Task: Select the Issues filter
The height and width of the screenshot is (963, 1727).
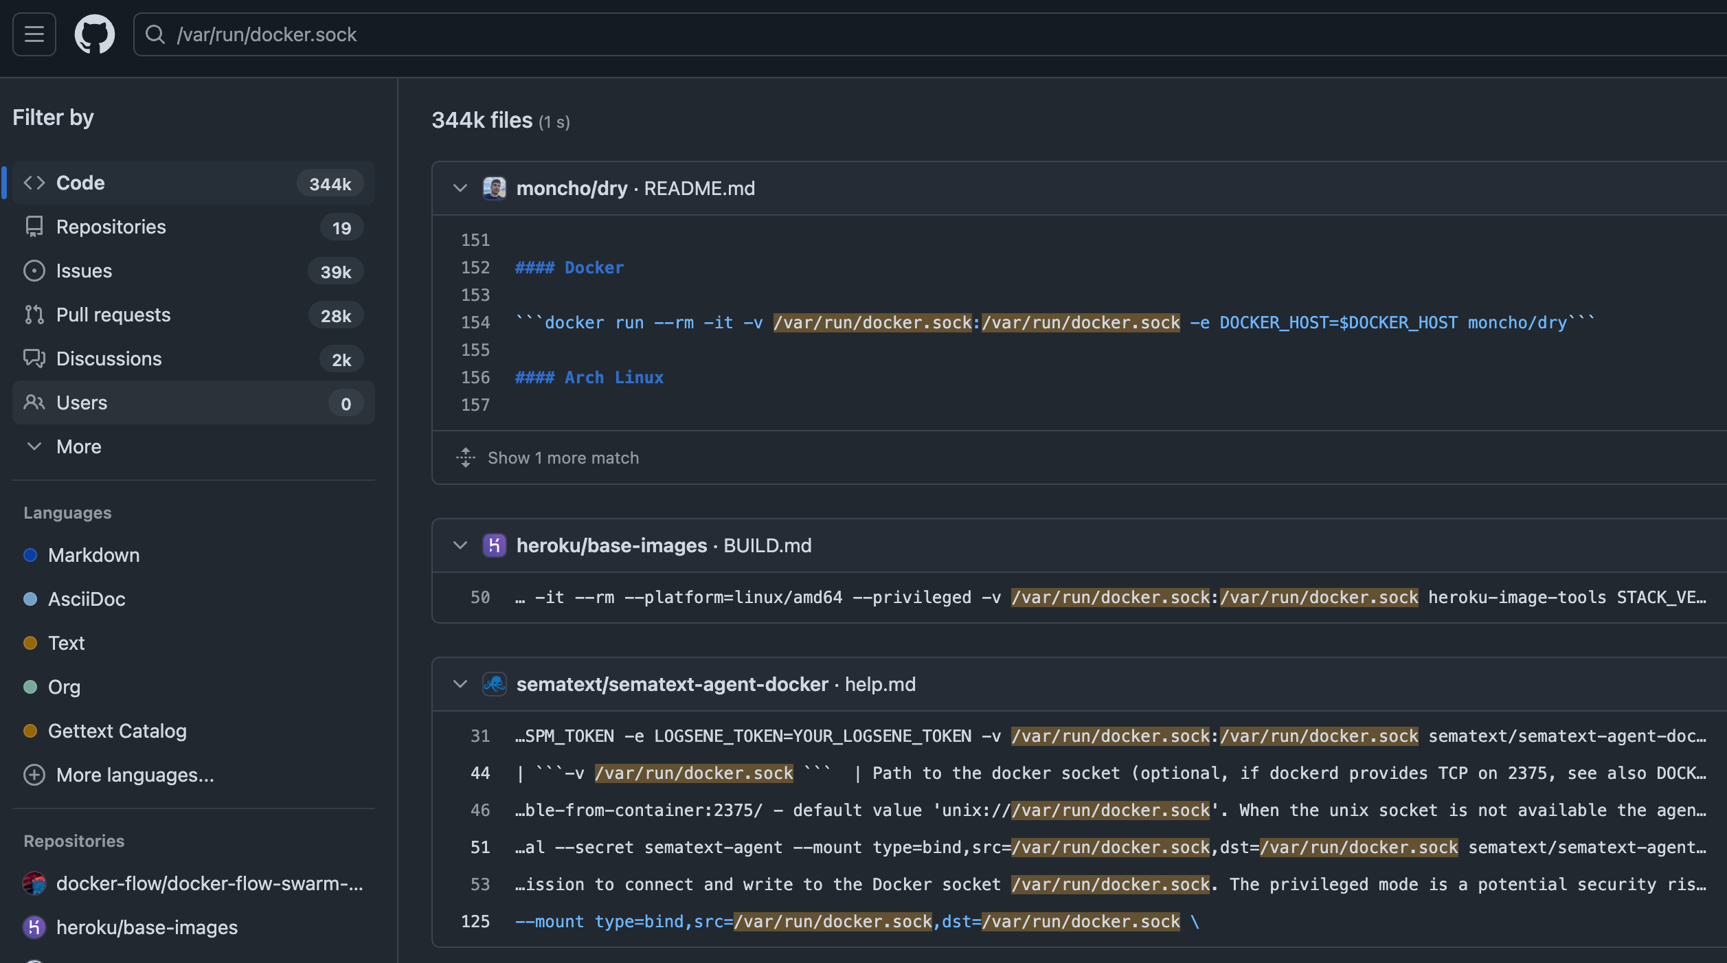Action: coord(194,271)
